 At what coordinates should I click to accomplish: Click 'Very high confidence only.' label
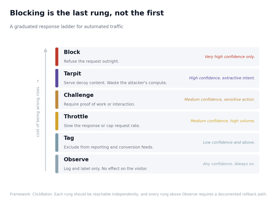coord(230,57)
